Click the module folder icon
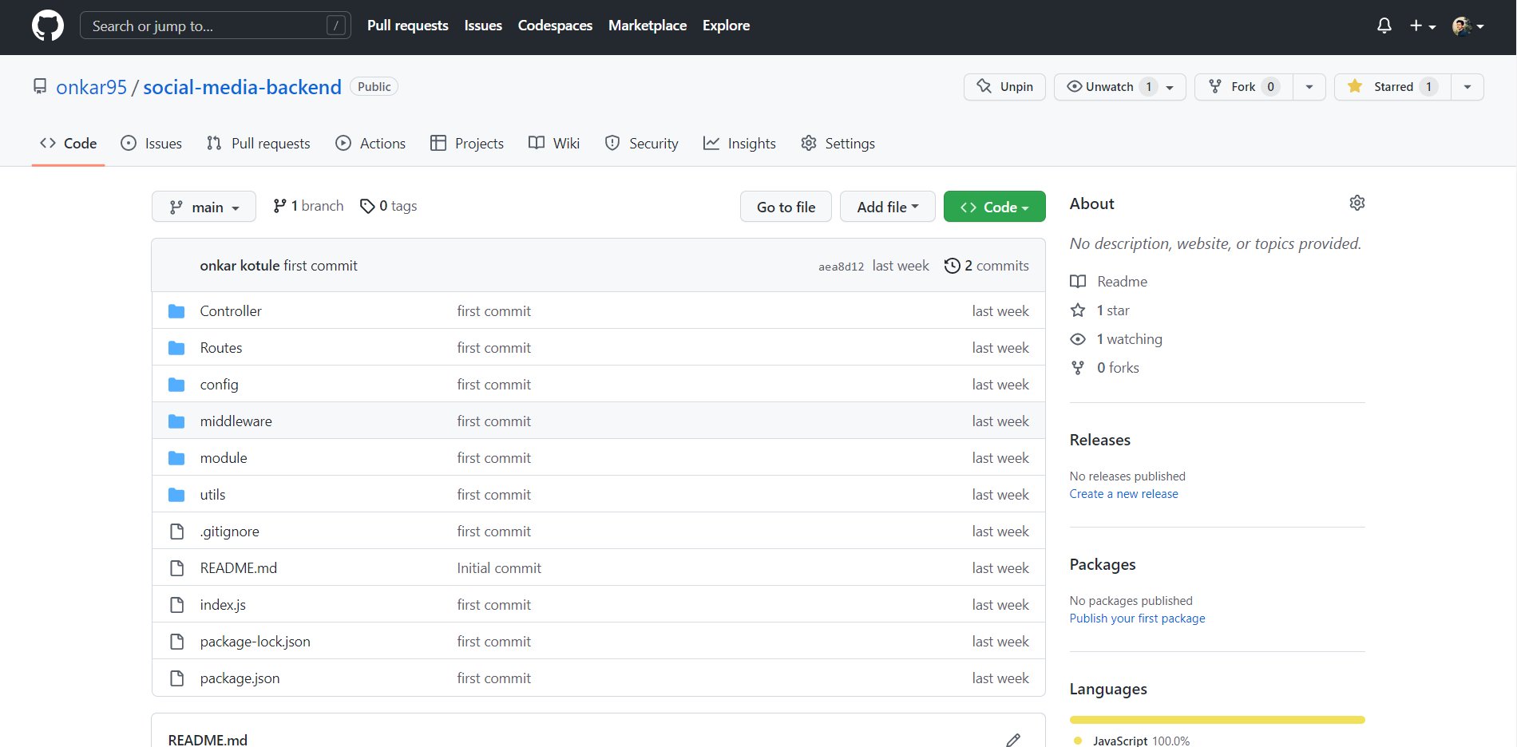The image size is (1517, 747). (x=176, y=458)
